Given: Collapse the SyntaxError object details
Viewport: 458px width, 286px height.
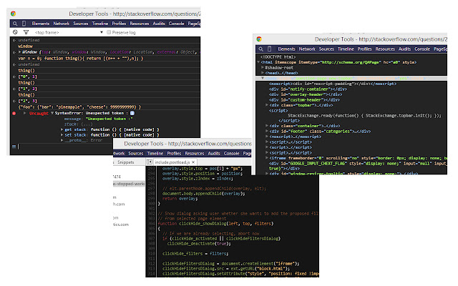Looking at the screenshot, I should (x=52, y=113).
